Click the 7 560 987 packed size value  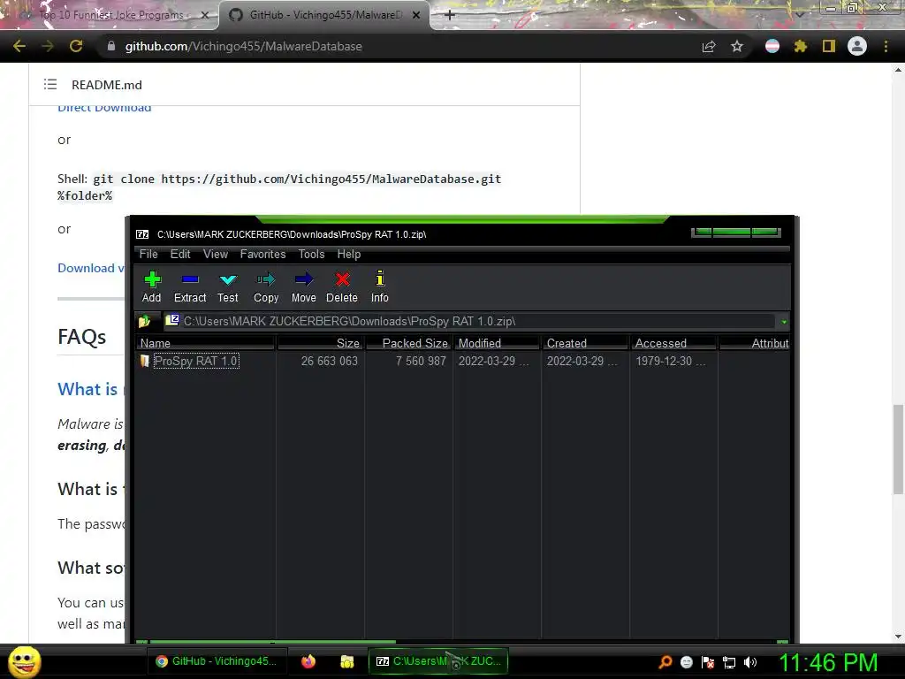point(421,361)
